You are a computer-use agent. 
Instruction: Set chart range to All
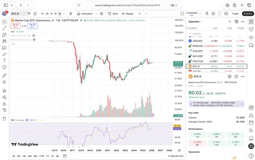pos(57,156)
